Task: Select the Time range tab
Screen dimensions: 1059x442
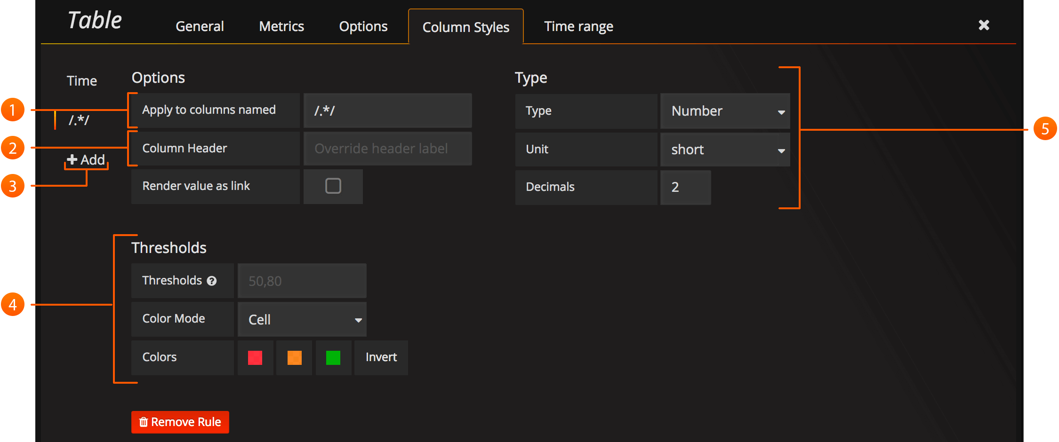Action: [x=578, y=26]
